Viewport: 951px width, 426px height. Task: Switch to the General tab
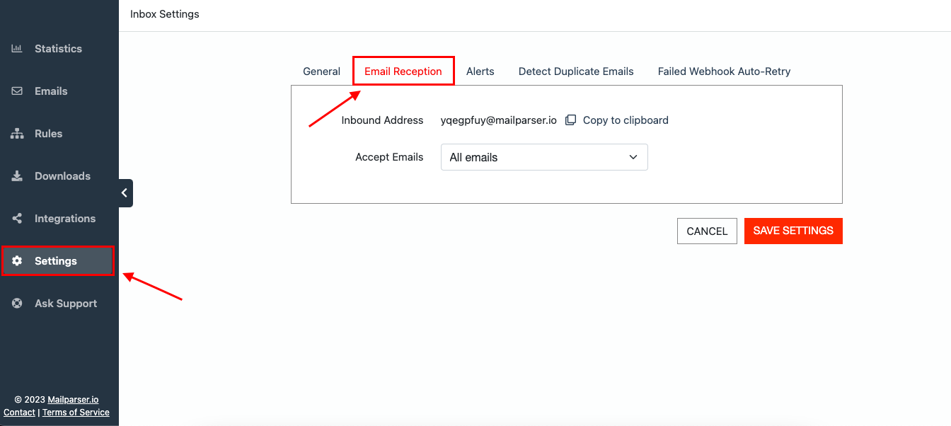[x=322, y=71]
